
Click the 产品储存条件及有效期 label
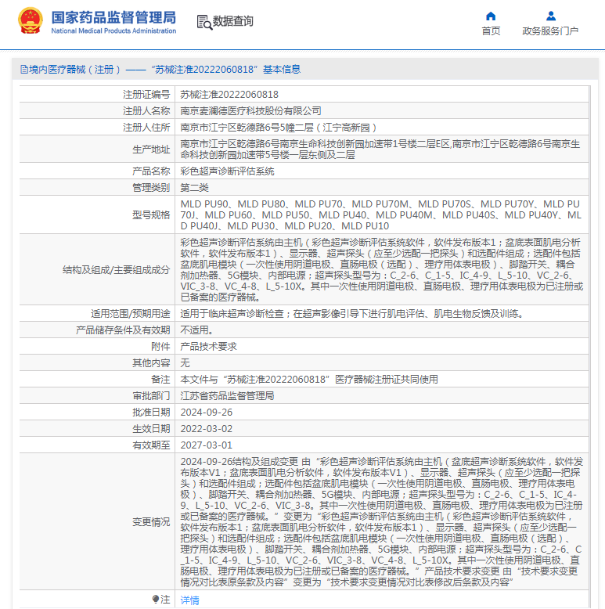[x=123, y=330]
